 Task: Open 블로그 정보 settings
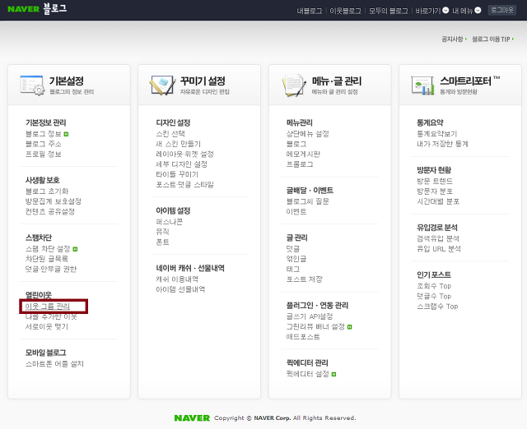(x=44, y=134)
